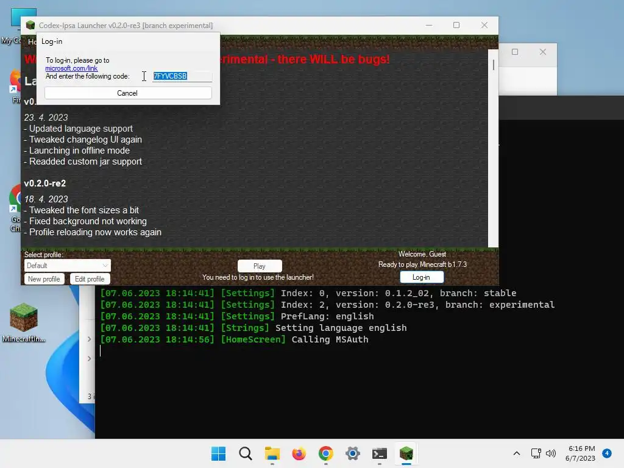This screenshot has width=624, height=468.
Task: Switch to the Terminal taskbar icon
Action: coord(379,453)
